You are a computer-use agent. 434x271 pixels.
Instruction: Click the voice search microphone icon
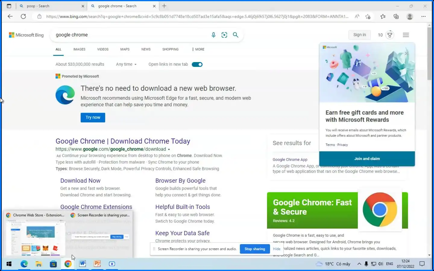pyautogui.click(x=213, y=35)
